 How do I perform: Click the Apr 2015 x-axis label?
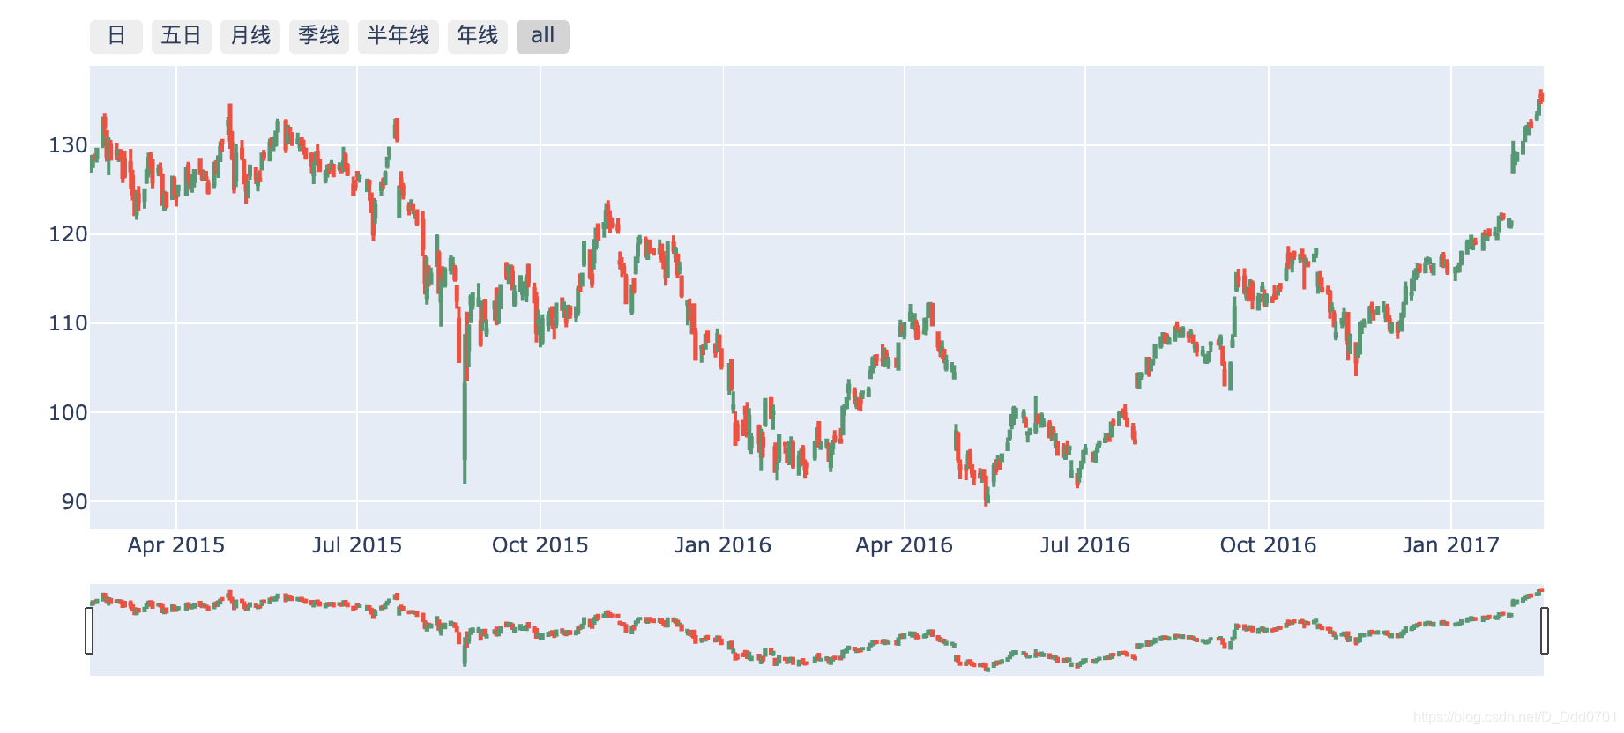(176, 545)
